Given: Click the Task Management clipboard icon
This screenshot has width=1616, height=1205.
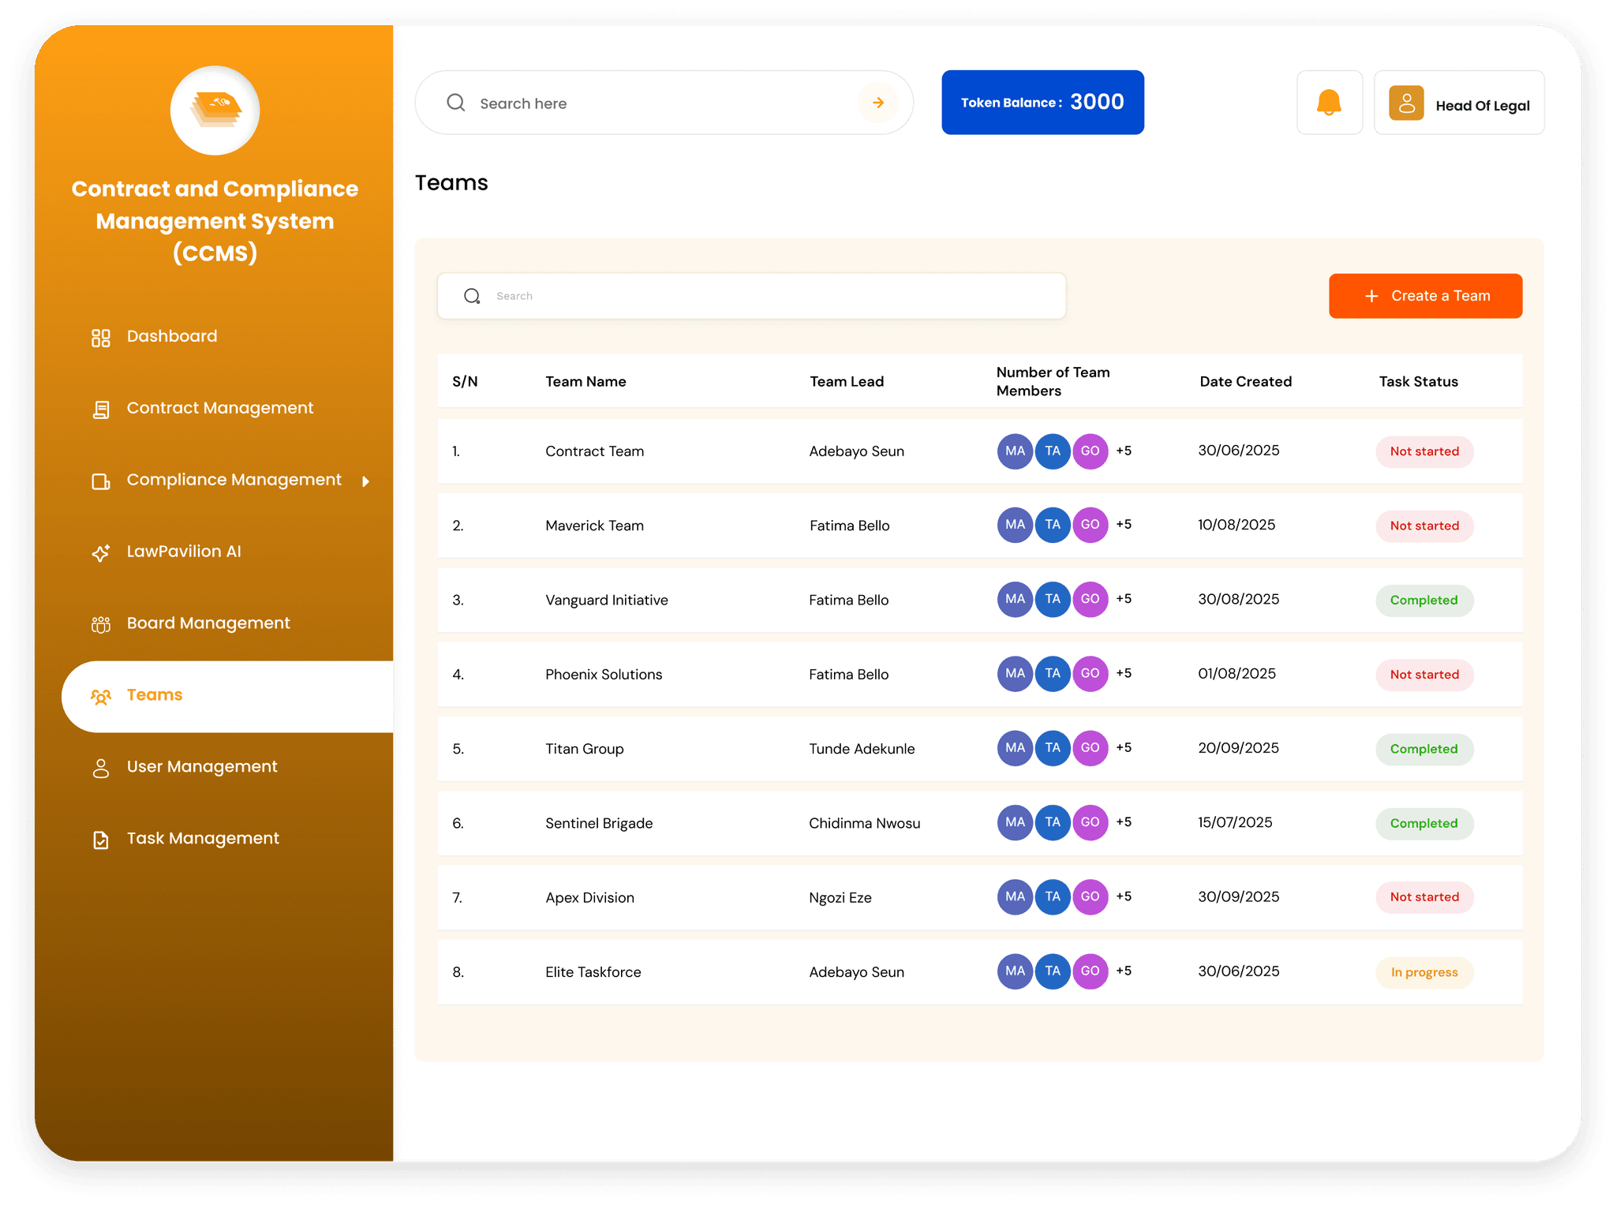Looking at the screenshot, I should pyautogui.click(x=101, y=840).
